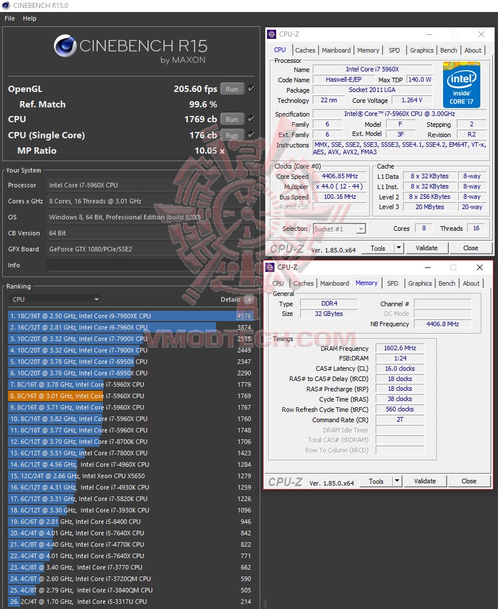
Task: Run the CPU (Single Core) benchmark
Action: tap(232, 135)
